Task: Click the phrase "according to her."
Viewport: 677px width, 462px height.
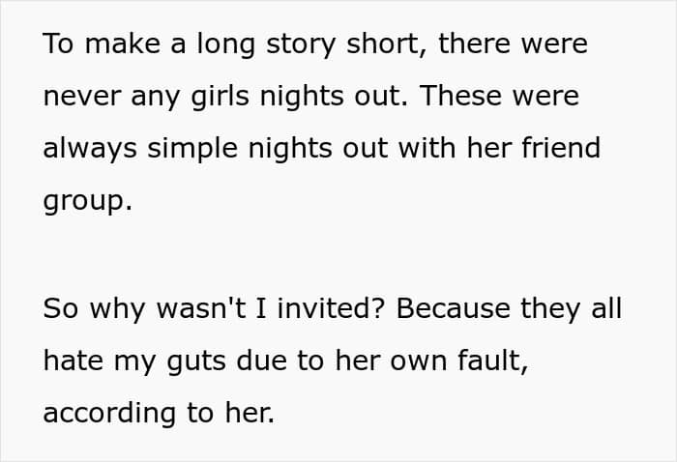Action: [x=159, y=414]
